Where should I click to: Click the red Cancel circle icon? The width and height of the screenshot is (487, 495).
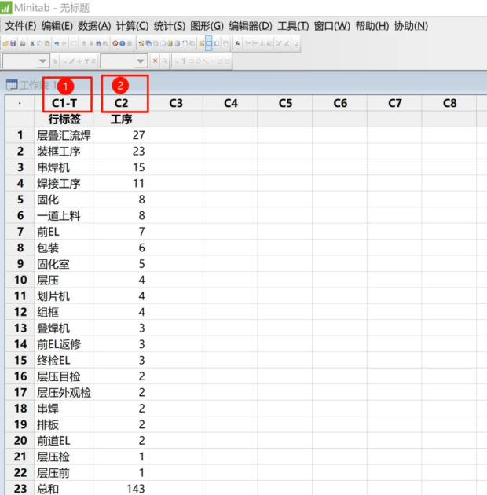coord(115,43)
